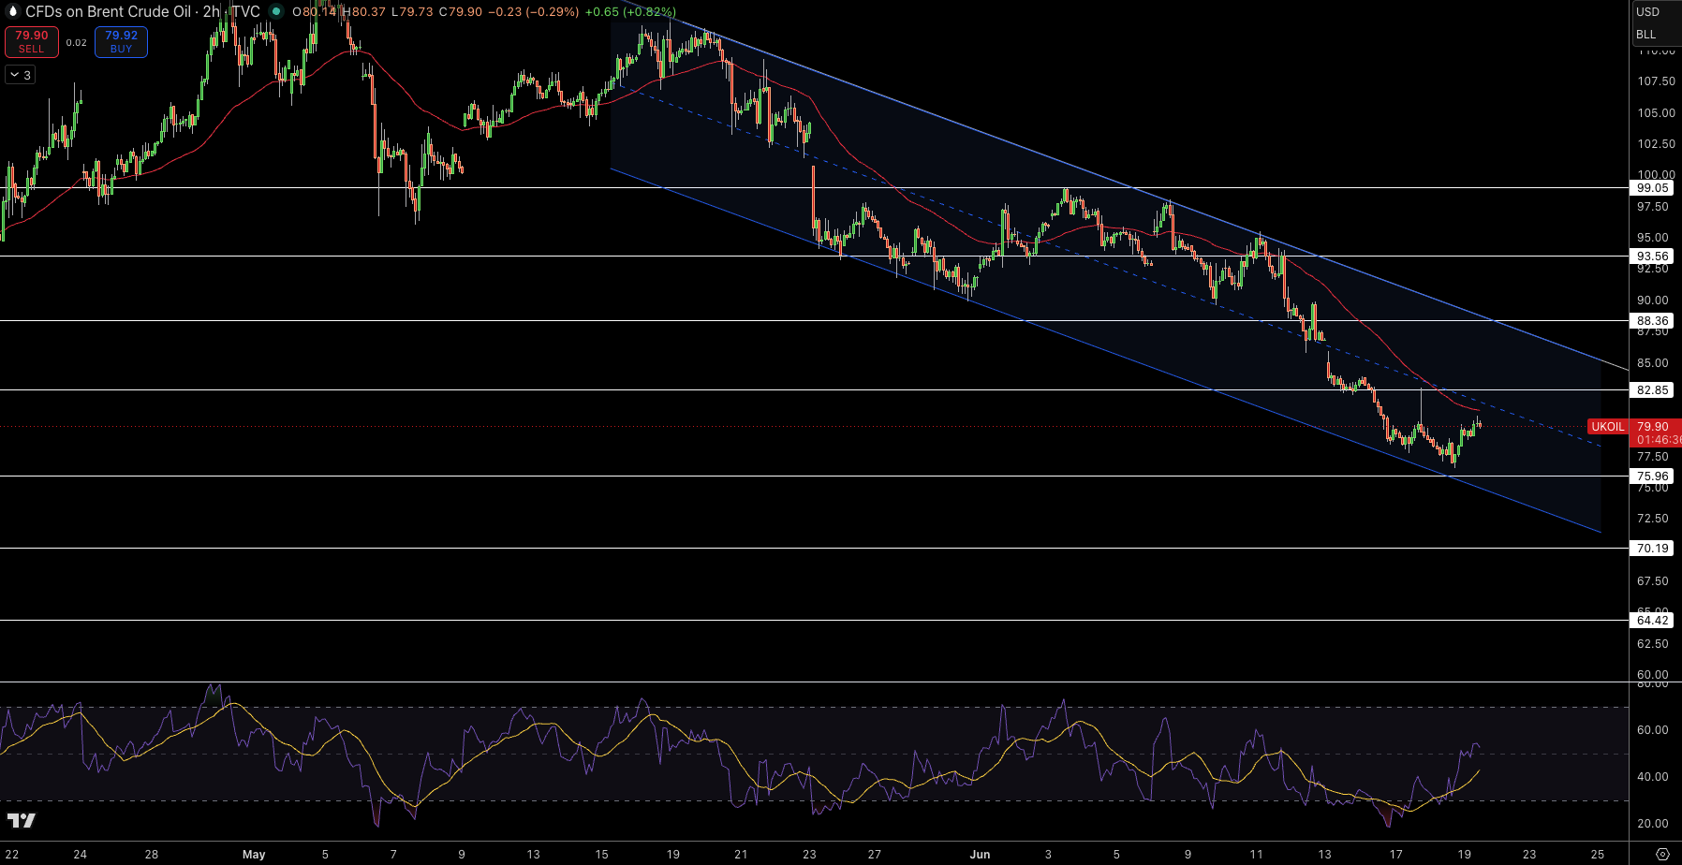The width and height of the screenshot is (1682, 865).
Task: Click the TVC exchange label
Action: click(245, 12)
